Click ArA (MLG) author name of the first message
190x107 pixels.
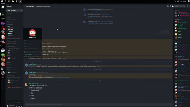(32, 64)
